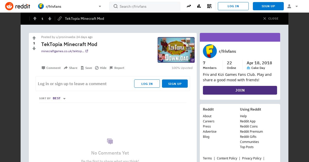Open the Reddit Gifts link
309x162 pixels.
[x=248, y=137]
